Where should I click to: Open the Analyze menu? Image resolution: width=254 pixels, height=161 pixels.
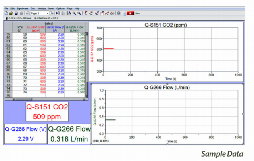click(x=42, y=8)
